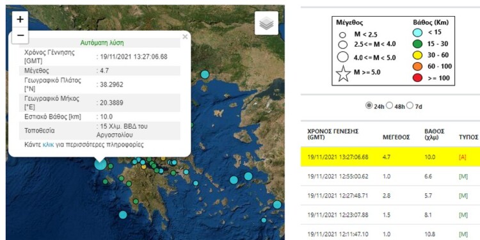Select the 48h time range radio button
This screenshot has width=480, height=240.
(389, 106)
